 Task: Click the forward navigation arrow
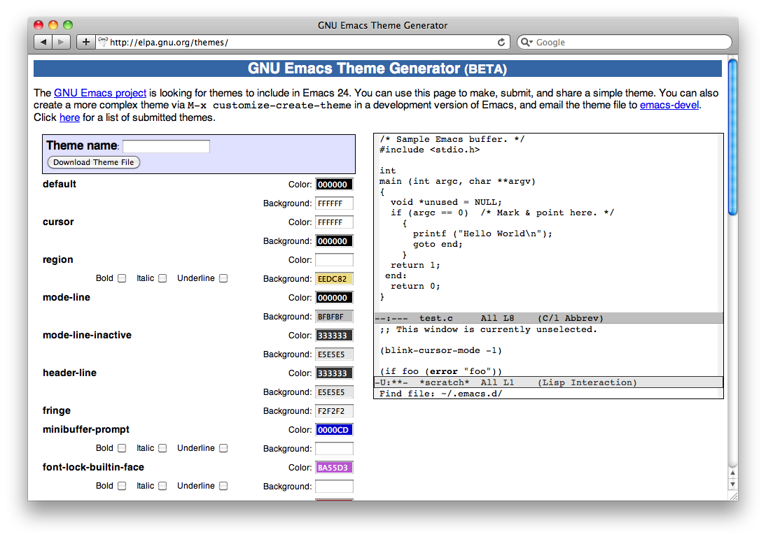(60, 41)
